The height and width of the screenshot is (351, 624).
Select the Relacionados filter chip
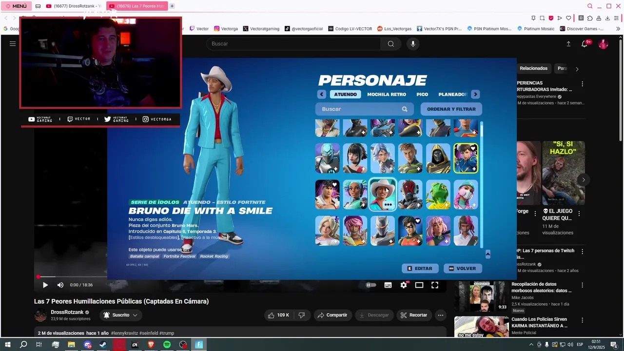tap(533, 68)
